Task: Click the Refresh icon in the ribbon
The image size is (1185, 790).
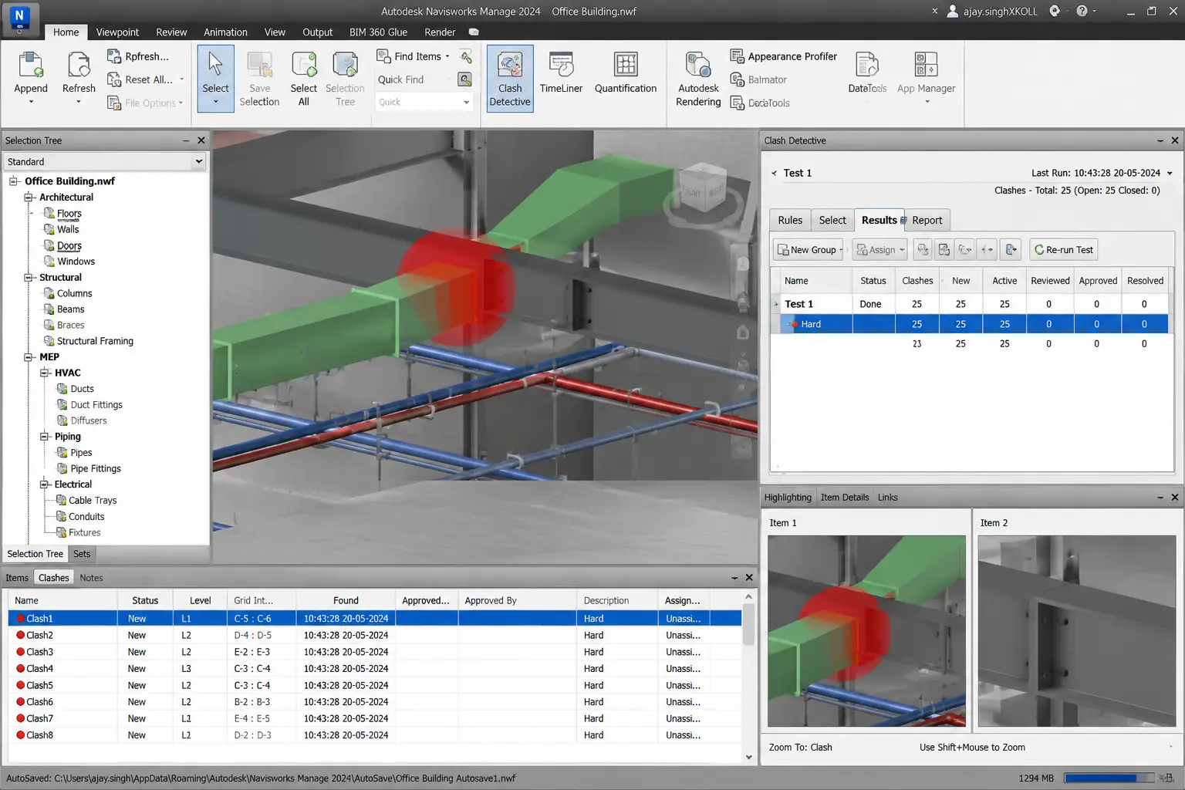Action: tap(79, 65)
